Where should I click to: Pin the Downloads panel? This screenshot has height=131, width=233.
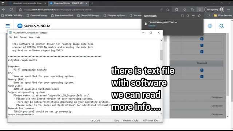pos(199,16)
